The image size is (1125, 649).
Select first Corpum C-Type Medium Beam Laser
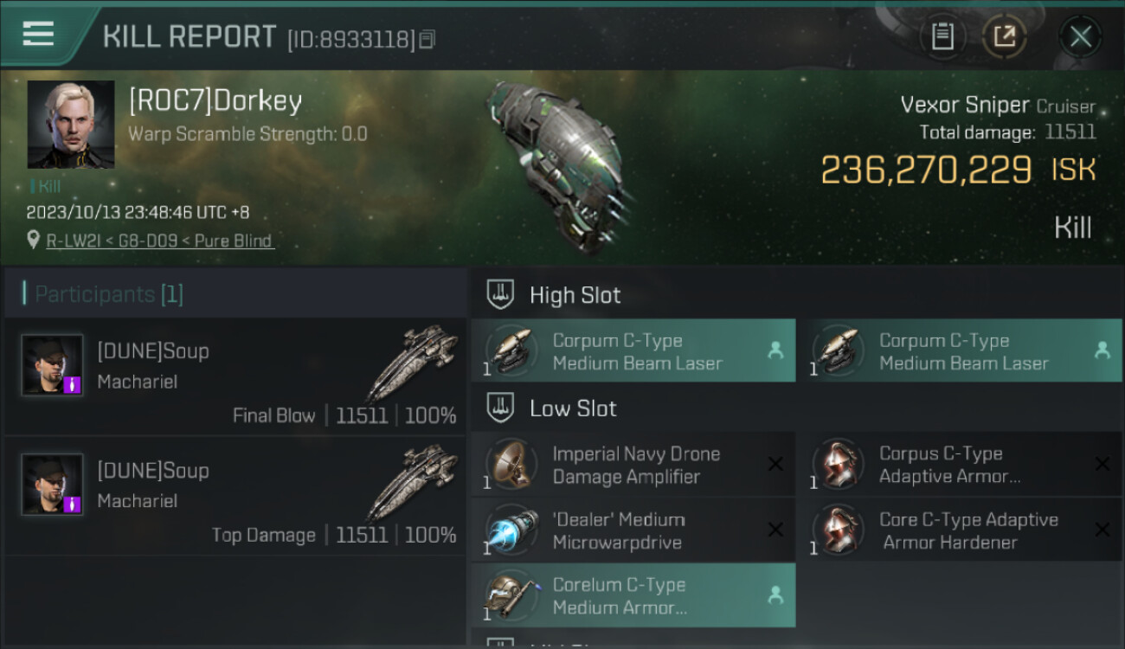(x=633, y=351)
